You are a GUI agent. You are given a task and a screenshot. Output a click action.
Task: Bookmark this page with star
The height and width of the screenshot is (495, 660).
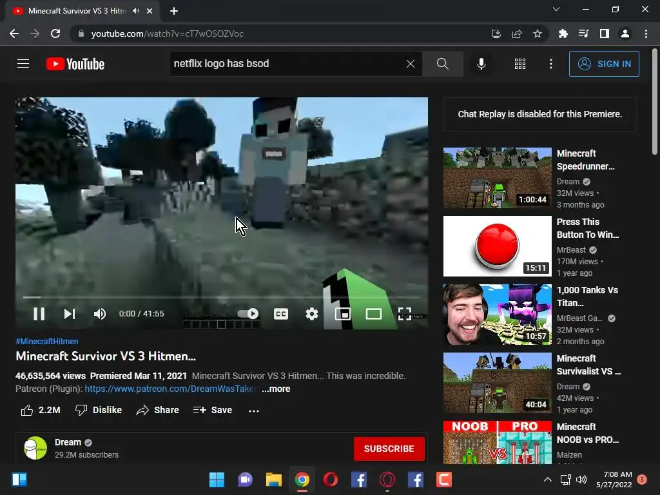point(538,34)
